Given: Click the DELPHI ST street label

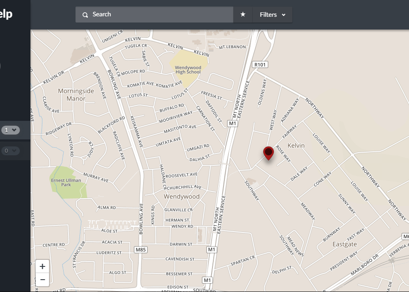Looking at the screenshot, I should coord(282,270).
